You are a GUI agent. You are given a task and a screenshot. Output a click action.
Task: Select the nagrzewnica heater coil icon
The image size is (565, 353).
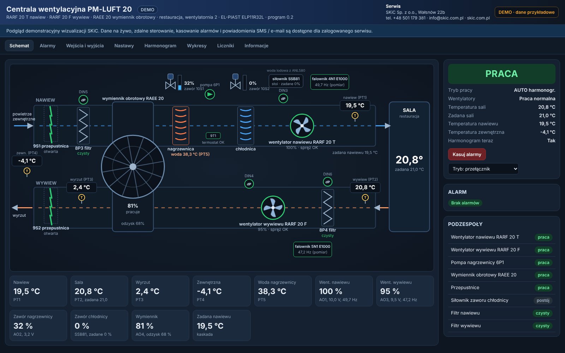pos(181,126)
